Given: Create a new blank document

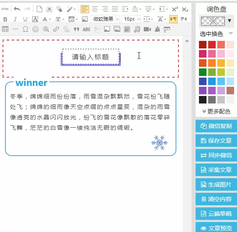Looking at the screenshot, I should 39,9.
